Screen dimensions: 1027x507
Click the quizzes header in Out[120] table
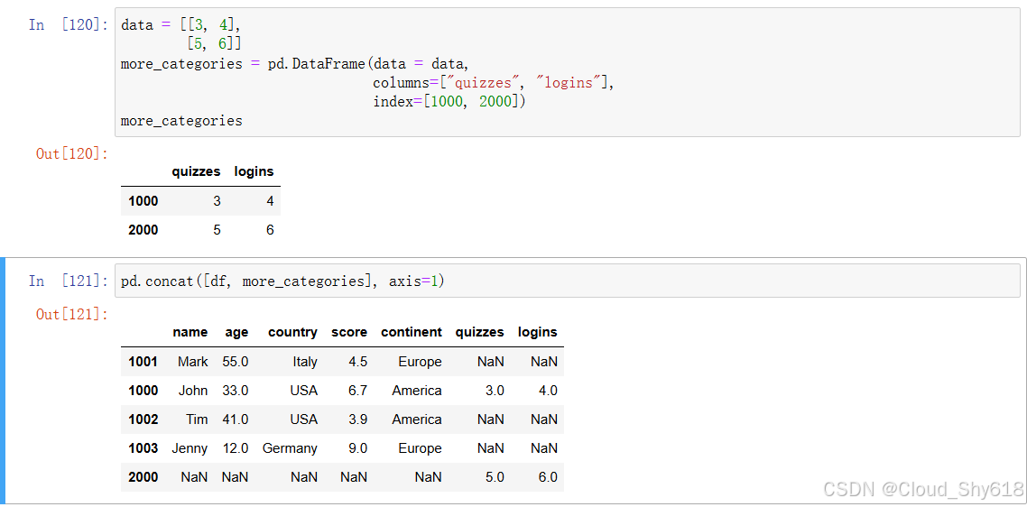coord(196,172)
